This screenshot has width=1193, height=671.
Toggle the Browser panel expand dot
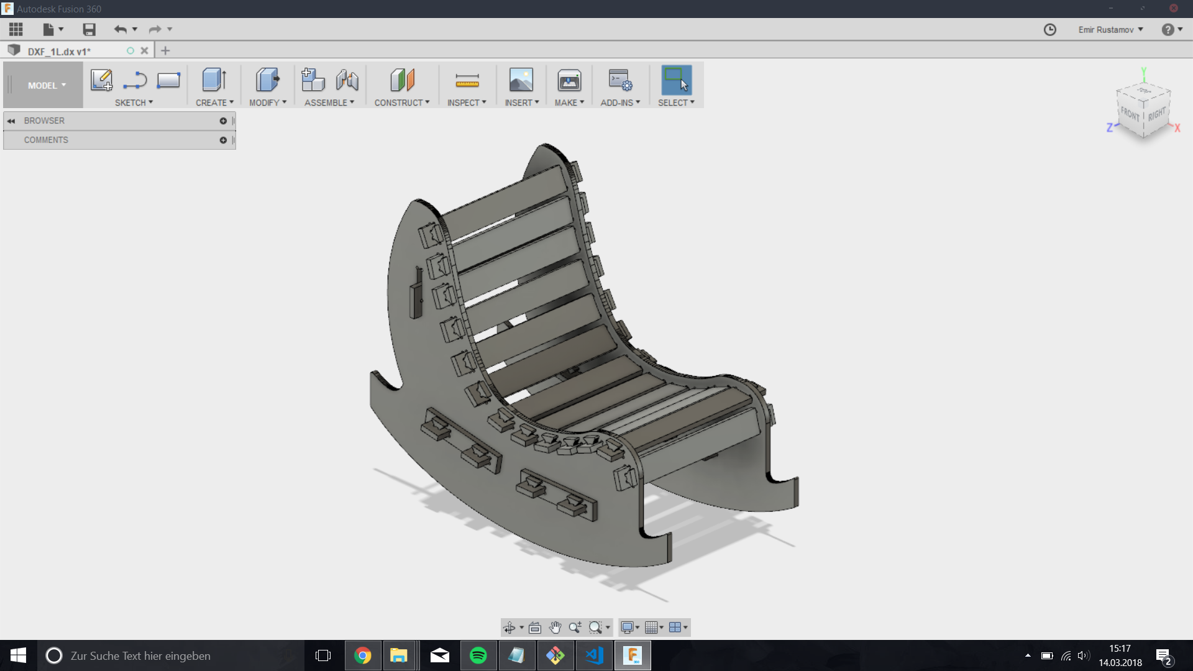pos(223,121)
